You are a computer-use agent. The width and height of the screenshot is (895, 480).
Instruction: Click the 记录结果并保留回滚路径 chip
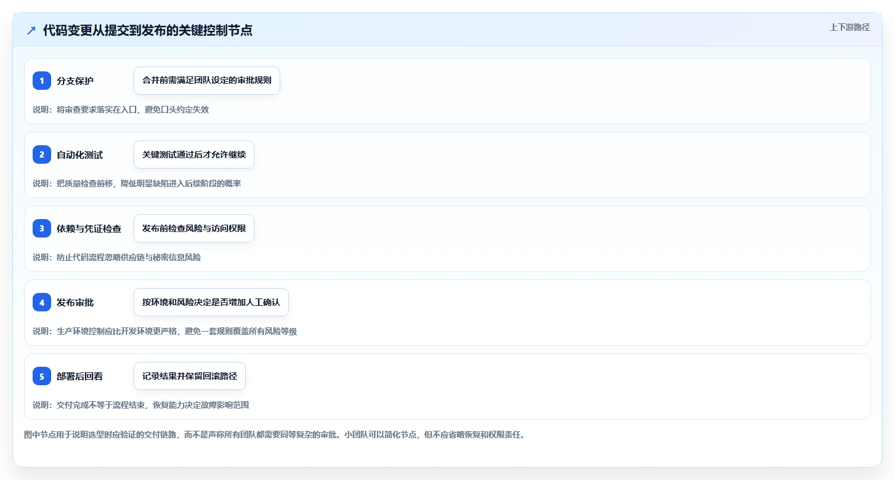[x=190, y=376]
